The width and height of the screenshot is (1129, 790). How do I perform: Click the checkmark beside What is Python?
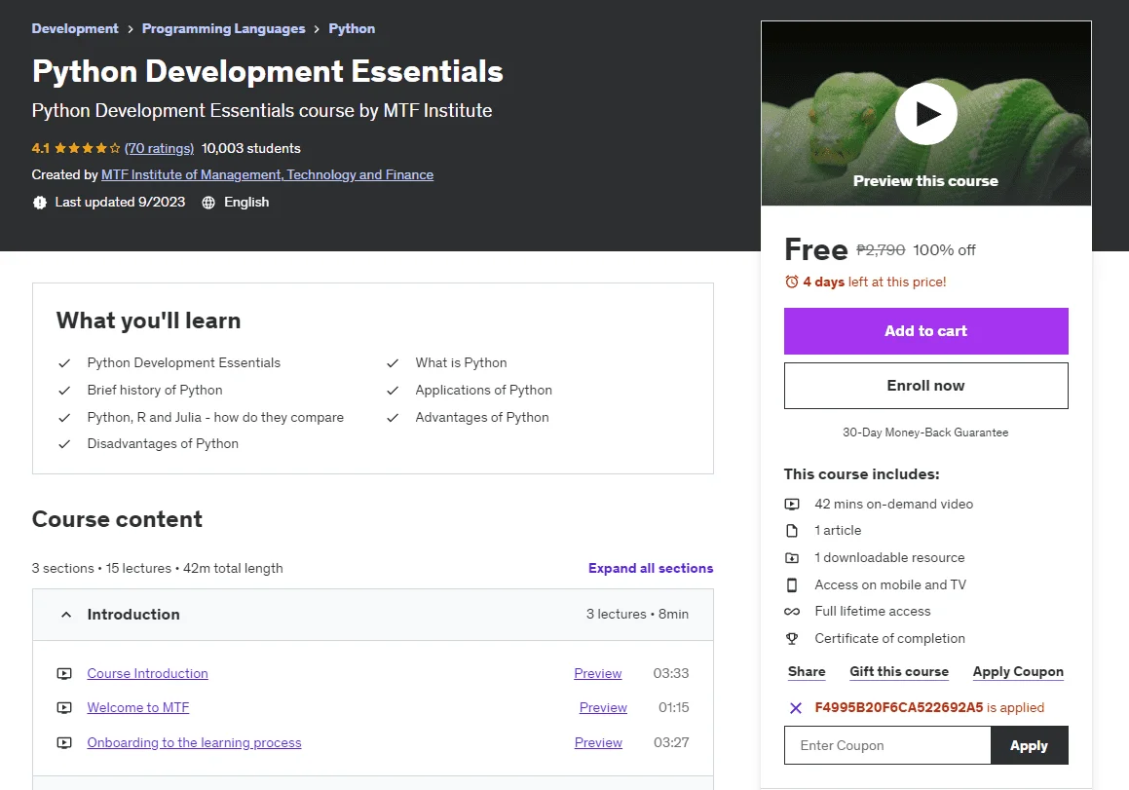(x=393, y=363)
